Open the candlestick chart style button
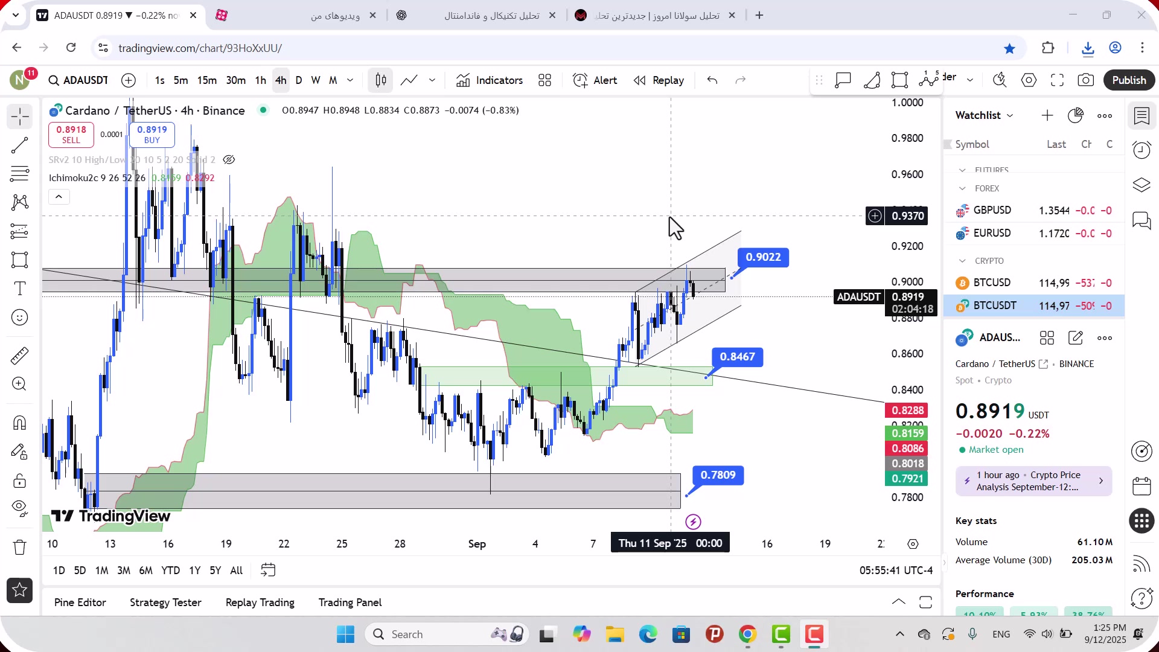The height and width of the screenshot is (652, 1159). click(381, 80)
